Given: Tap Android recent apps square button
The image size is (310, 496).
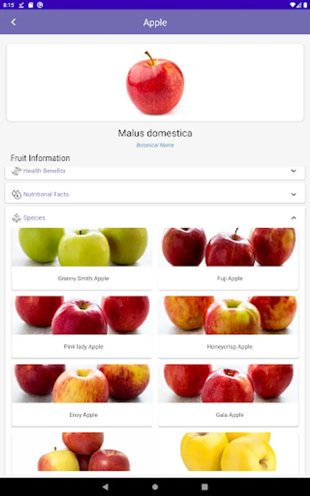Looking at the screenshot, I should [x=205, y=487].
